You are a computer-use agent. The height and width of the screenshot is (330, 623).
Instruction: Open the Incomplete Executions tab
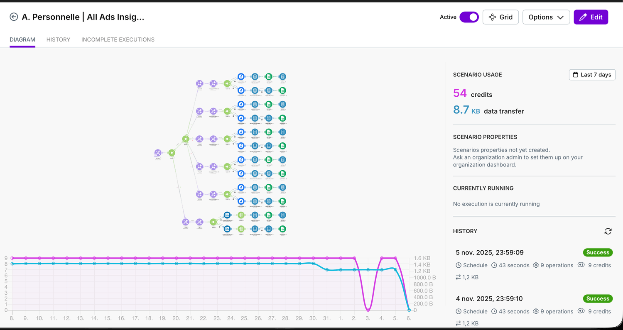click(x=118, y=40)
